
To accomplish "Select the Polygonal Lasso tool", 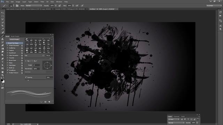I will [2, 19].
